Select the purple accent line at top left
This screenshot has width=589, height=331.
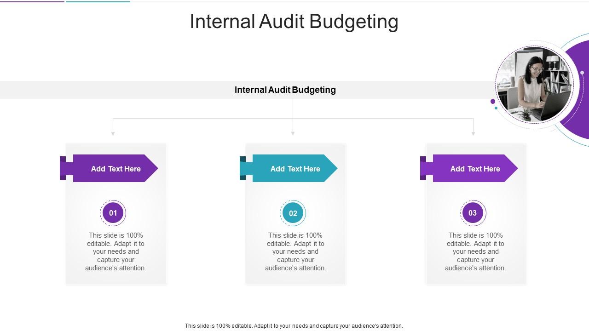pyautogui.click(x=31, y=1)
